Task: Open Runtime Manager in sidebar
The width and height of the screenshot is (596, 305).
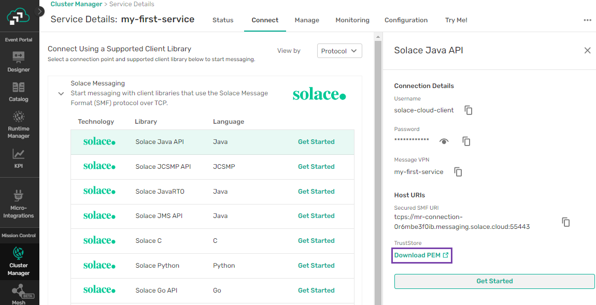Action: (x=19, y=123)
